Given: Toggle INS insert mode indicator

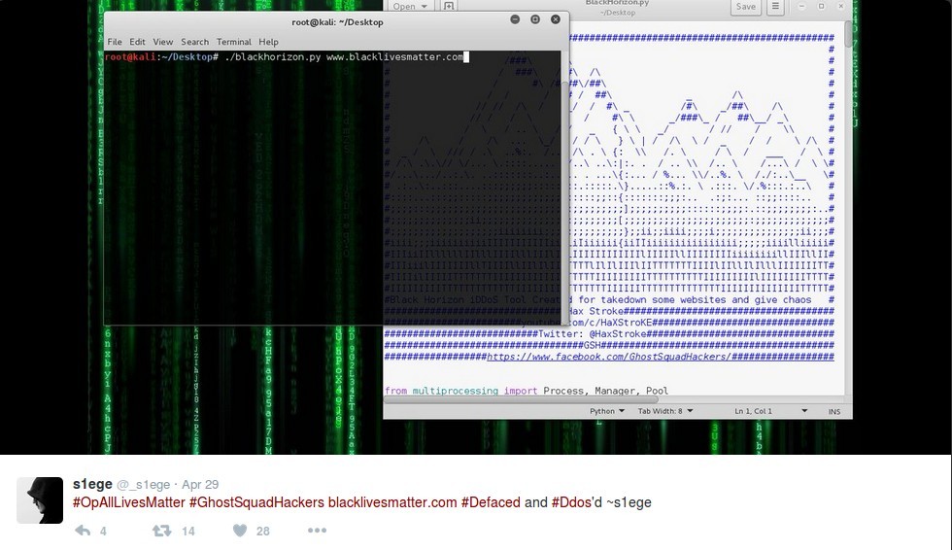Looking at the screenshot, I should [x=833, y=411].
